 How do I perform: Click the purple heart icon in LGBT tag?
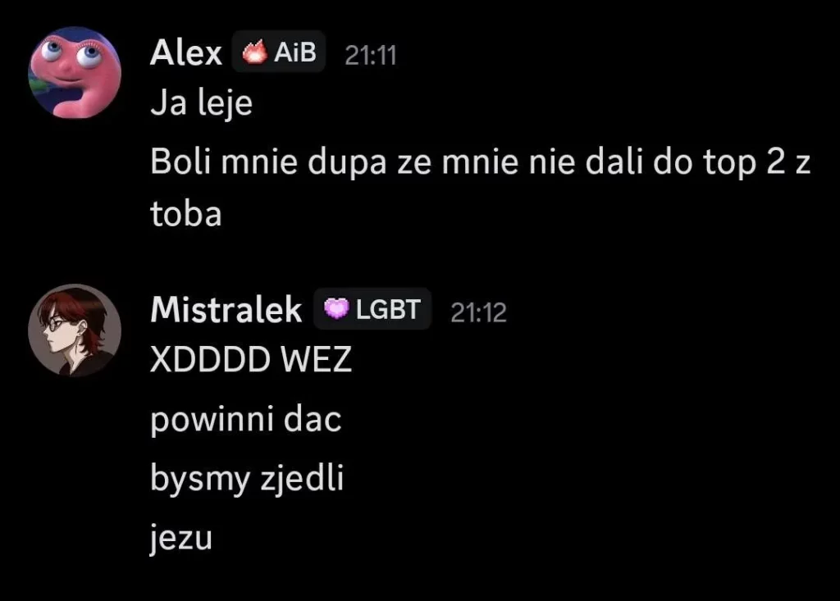pos(336,308)
